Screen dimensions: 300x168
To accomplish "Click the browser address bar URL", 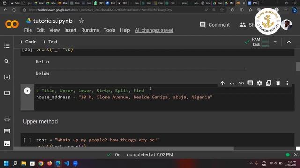I will [x=100, y=10].
